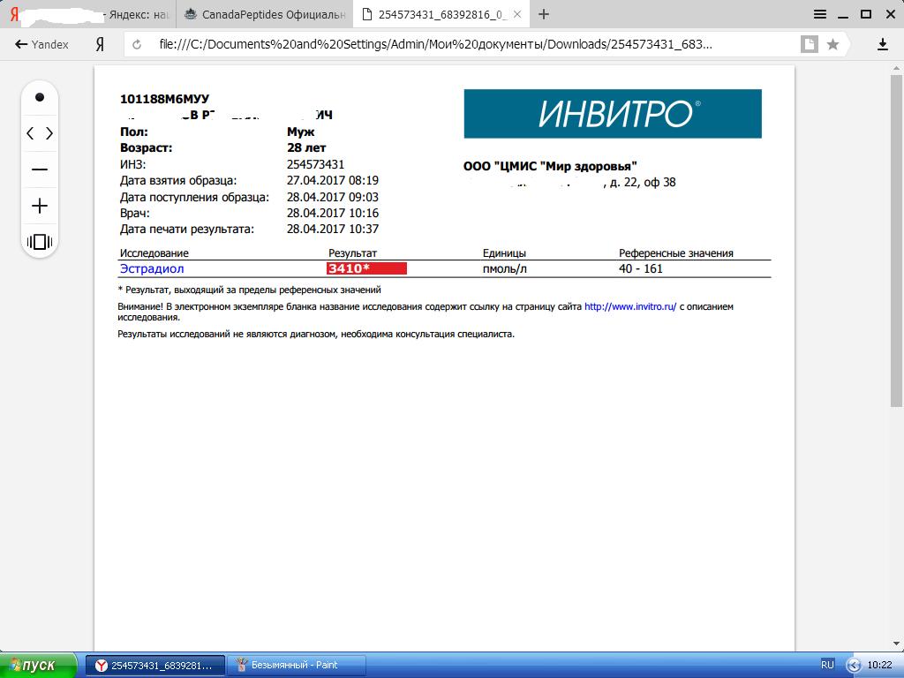This screenshot has width=904, height=678.
Task: Click the page view mode icon
Action: [x=40, y=242]
